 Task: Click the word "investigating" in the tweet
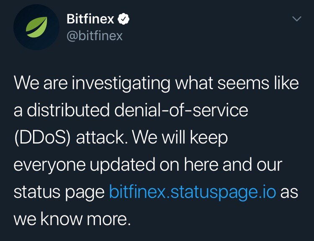click(x=122, y=84)
